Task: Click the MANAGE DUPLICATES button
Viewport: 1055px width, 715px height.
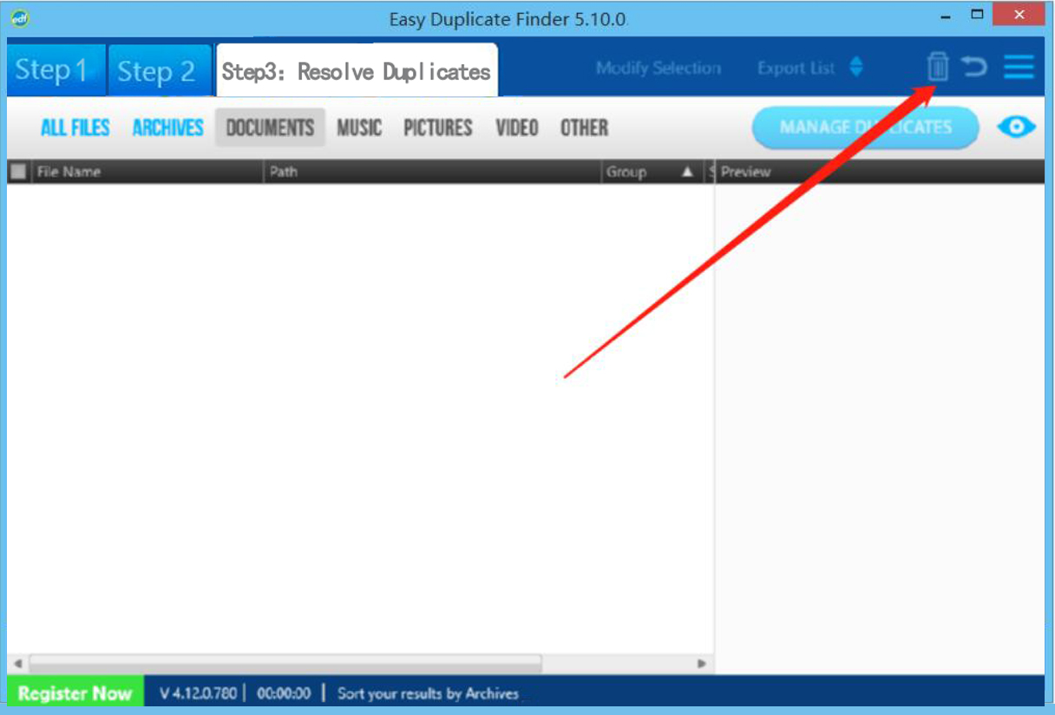Action: coord(865,127)
